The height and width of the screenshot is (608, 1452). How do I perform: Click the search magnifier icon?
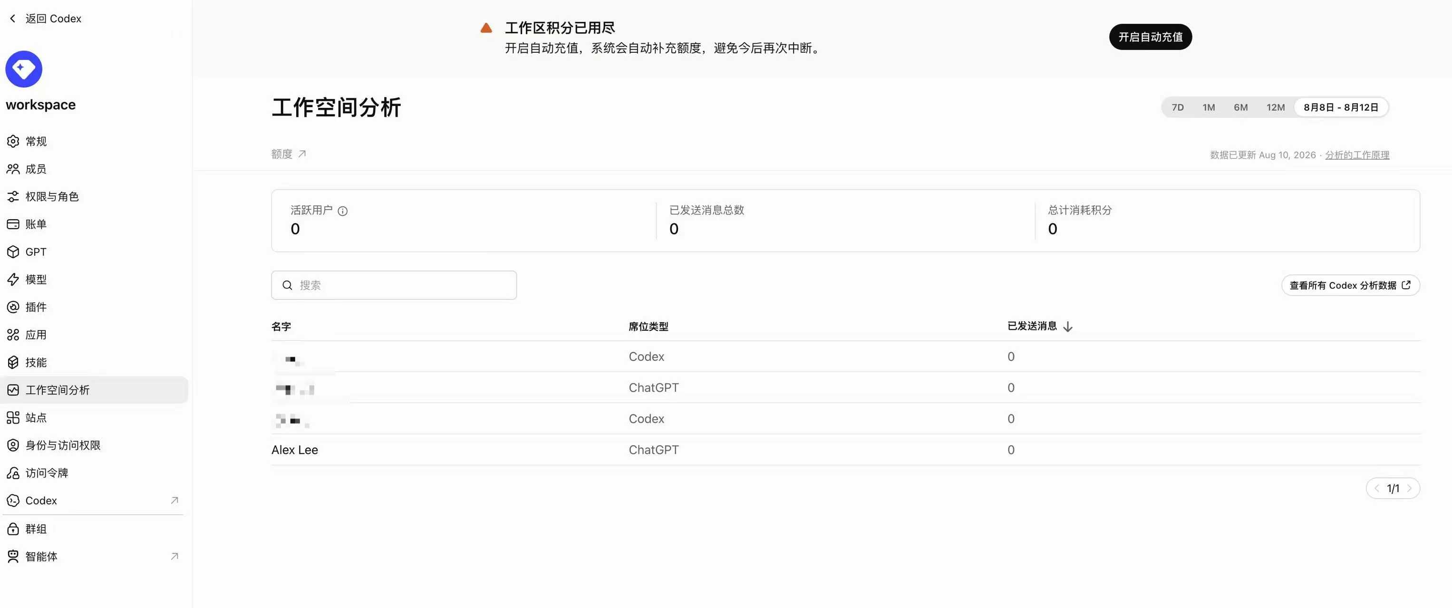(288, 285)
